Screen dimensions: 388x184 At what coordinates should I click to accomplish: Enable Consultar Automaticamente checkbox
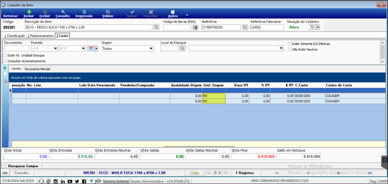click(x=5, y=61)
